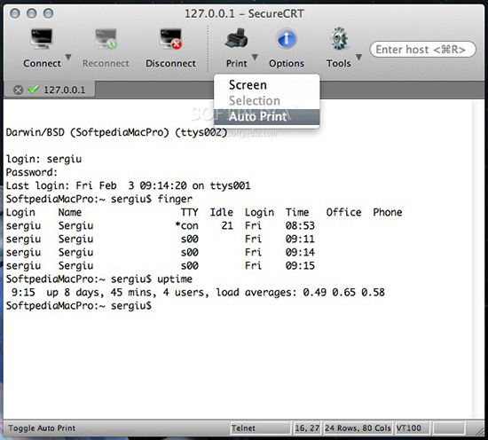Image resolution: width=488 pixels, height=440 pixels.
Task: Click the Connect monitor icon
Action: coord(42,39)
